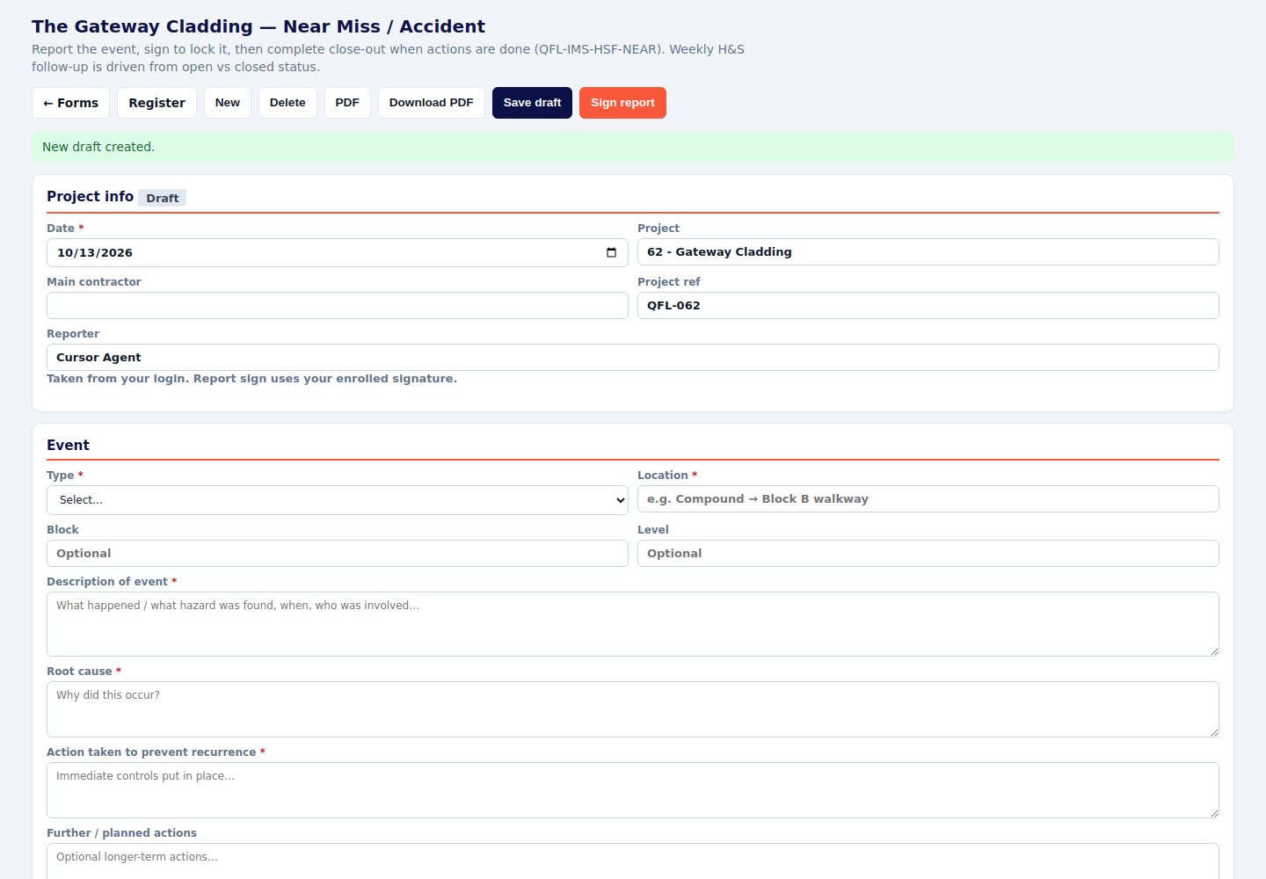Screen dimensions: 1266x879
Task: Click the Description of event textarea
Action: click(633, 624)
